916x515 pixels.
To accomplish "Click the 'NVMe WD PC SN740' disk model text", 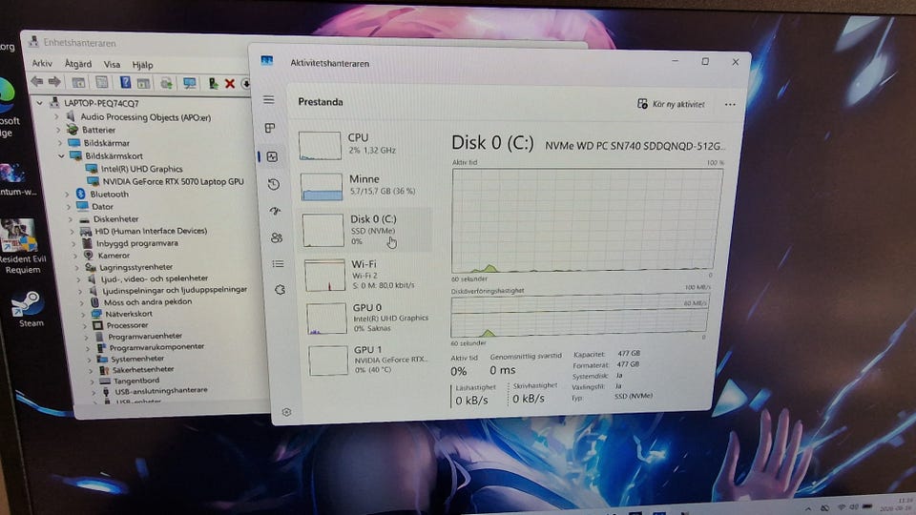I will [x=635, y=145].
